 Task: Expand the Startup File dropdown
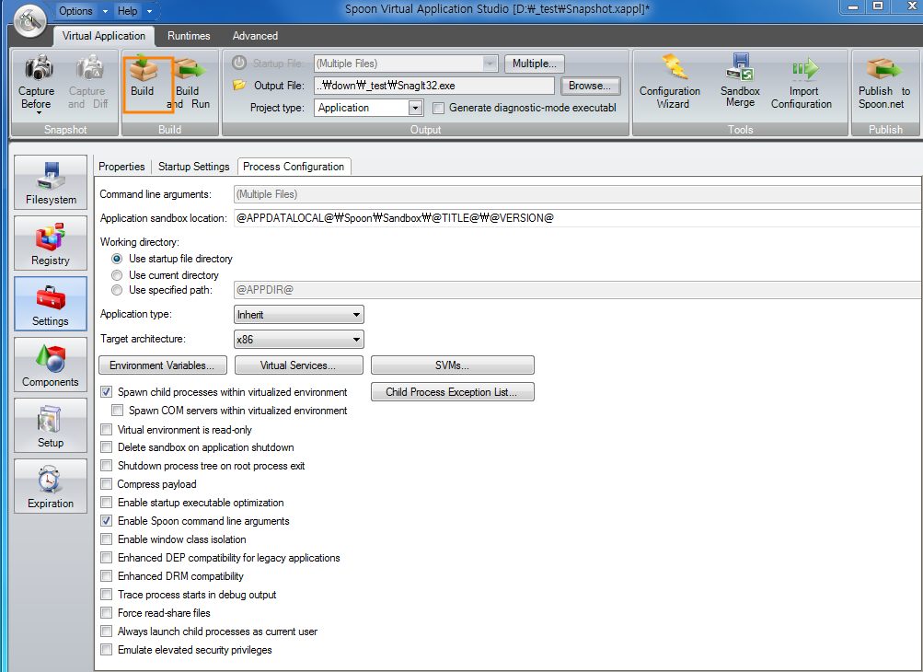(x=490, y=63)
